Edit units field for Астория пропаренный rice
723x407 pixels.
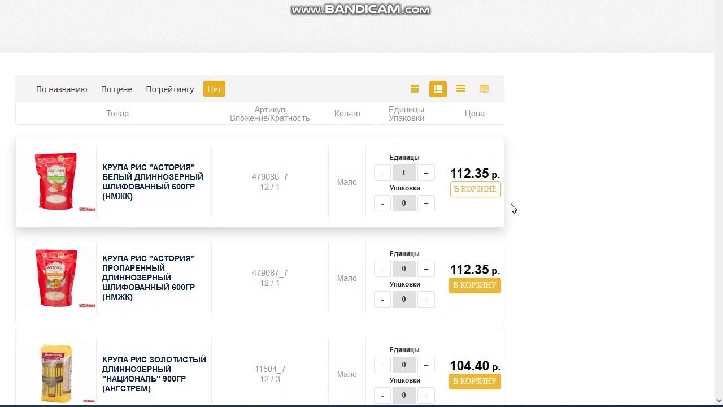[x=404, y=269]
